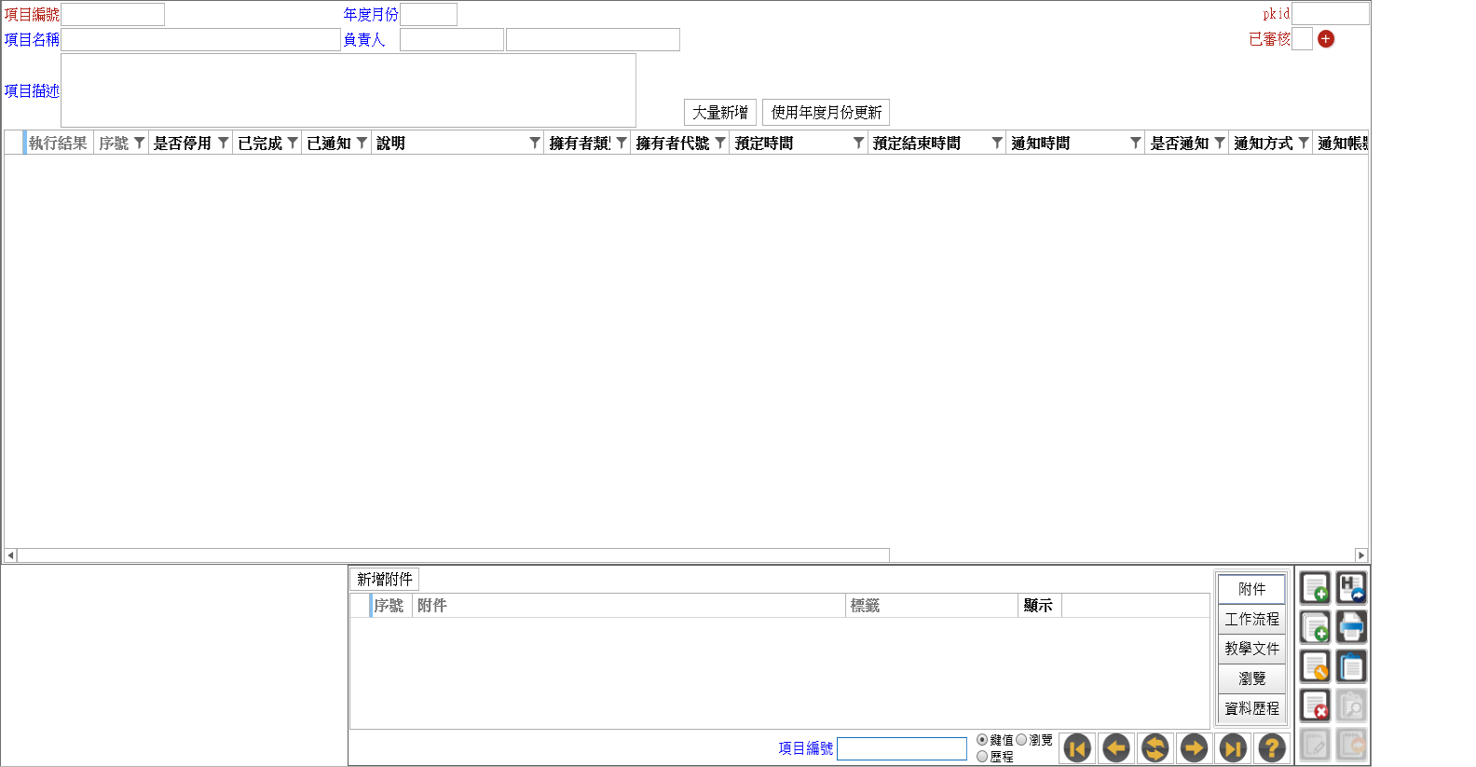This screenshot has width=1476, height=767.
Task: Click the 年度月份 input field
Action: point(429,14)
